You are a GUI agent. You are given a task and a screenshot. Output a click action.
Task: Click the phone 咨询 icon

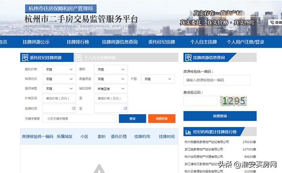point(272,23)
